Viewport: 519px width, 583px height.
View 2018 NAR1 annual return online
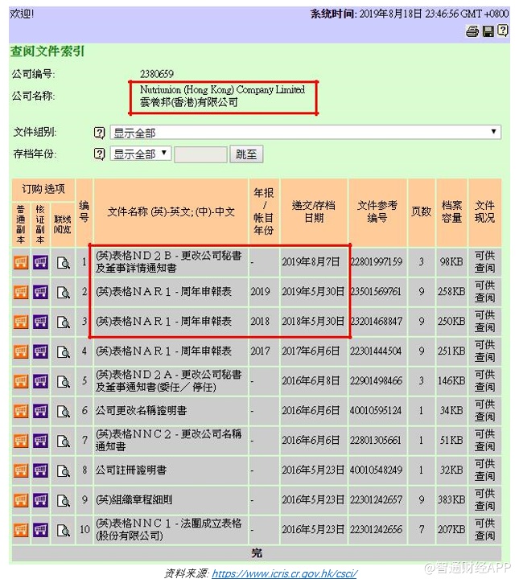point(64,322)
